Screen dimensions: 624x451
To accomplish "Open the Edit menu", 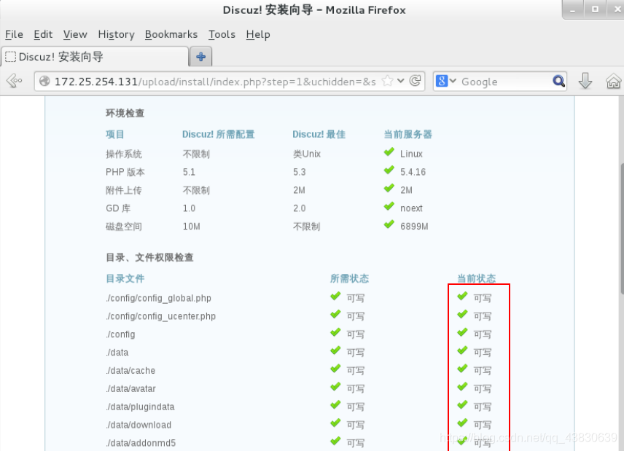I will pyautogui.click(x=43, y=34).
